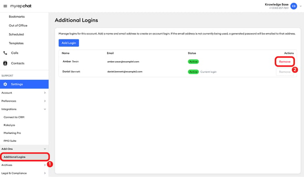Expand the Preferences chevron
304x177 pixels.
tap(45, 101)
